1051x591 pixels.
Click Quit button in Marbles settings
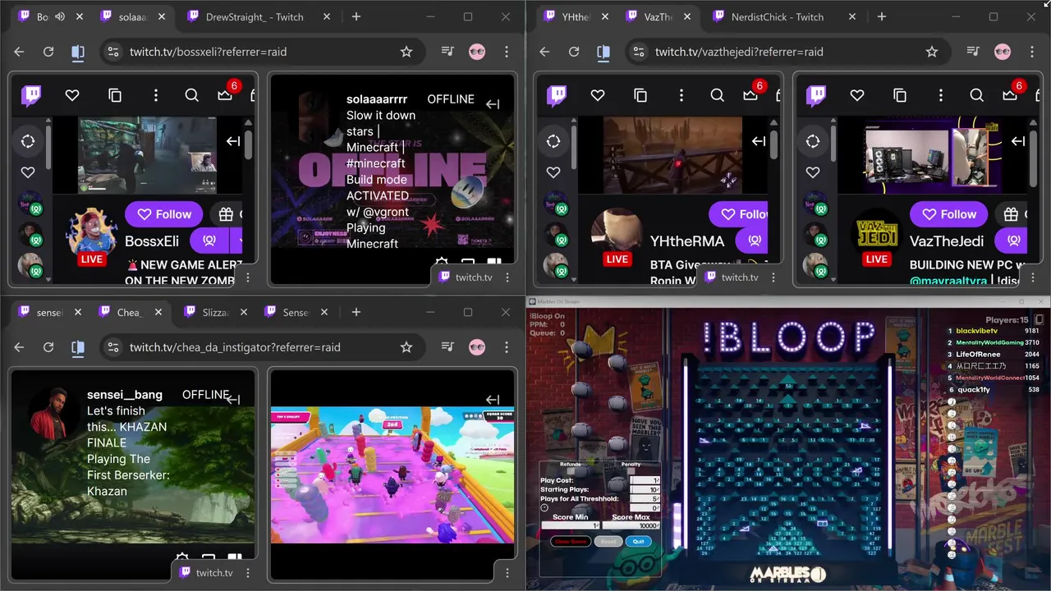tap(638, 542)
